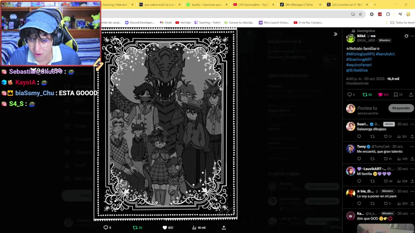Reply to the 'Lo voy a poner' comment
415x233 pixels.
(359, 204)
